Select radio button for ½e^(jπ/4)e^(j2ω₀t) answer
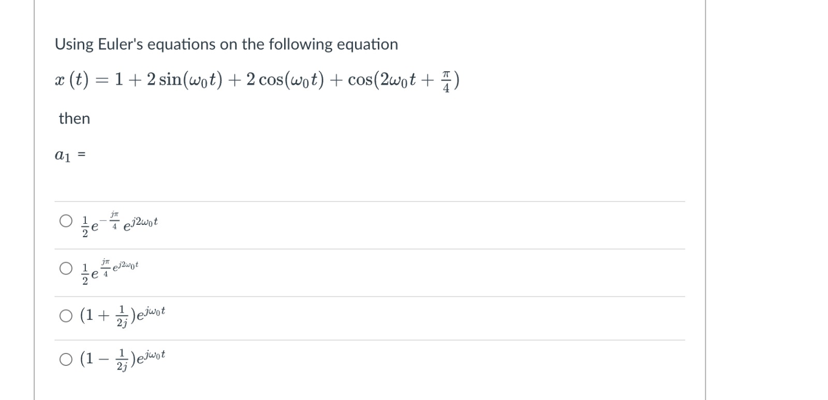This screenshot has height=400, width=828. coord(66,268)
